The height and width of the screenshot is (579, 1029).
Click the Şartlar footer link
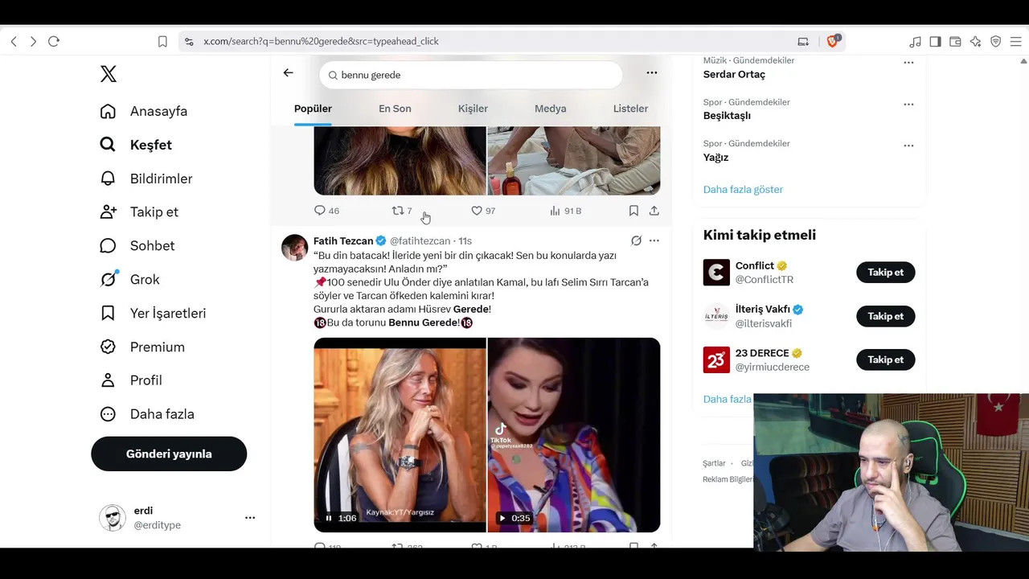714,464
